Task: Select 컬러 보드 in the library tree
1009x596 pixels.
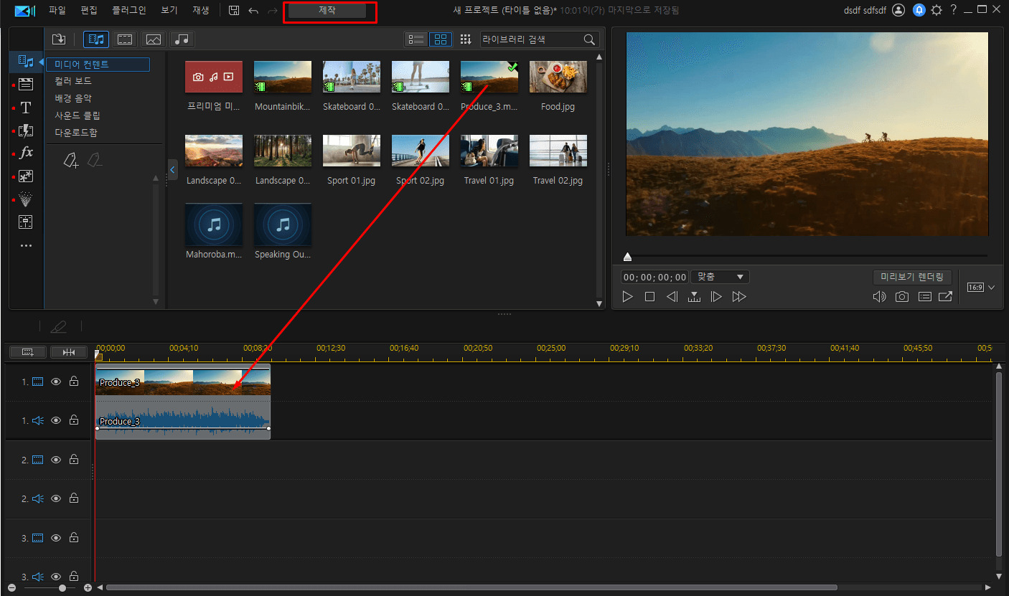Action: click(73, 81)
